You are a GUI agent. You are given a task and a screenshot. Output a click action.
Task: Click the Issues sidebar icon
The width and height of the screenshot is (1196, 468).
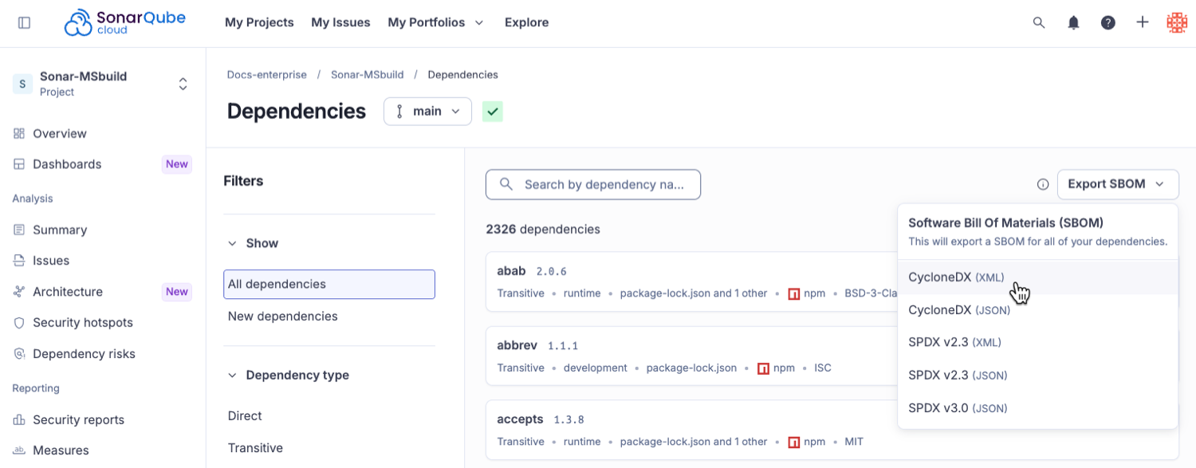click(x=19, y=261)
